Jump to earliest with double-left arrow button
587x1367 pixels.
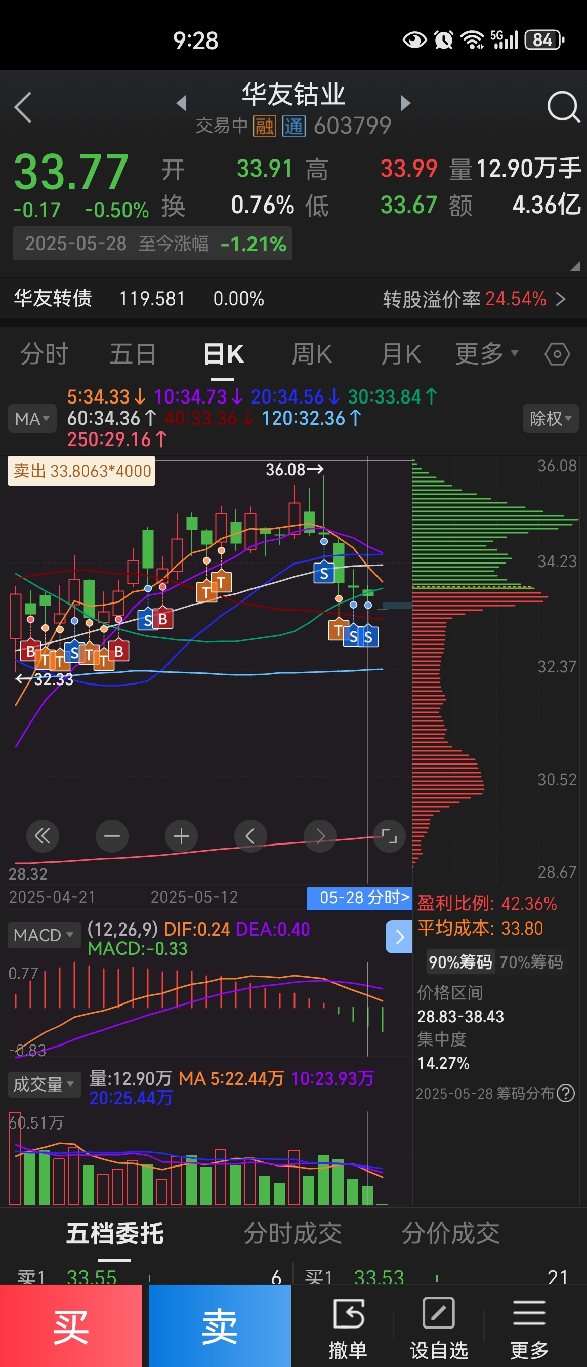(x=43, y=836)
